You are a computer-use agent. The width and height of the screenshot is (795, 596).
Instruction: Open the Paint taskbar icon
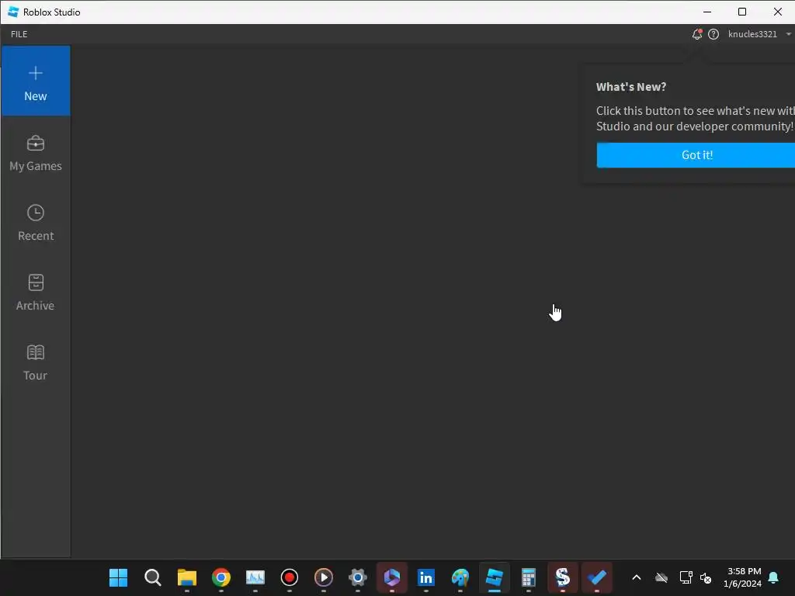[460, 577]
